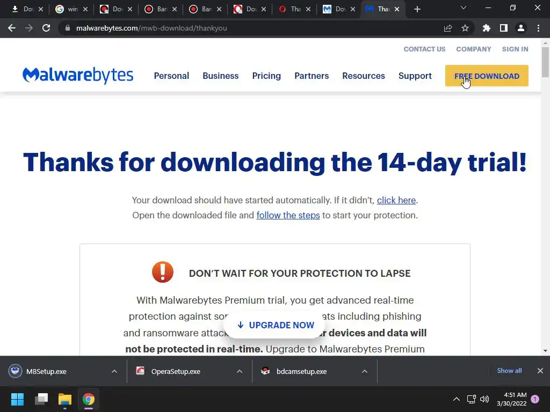Open the Personal menu
The height and width of the screenshot is (412, 550).
pos(171,76)
